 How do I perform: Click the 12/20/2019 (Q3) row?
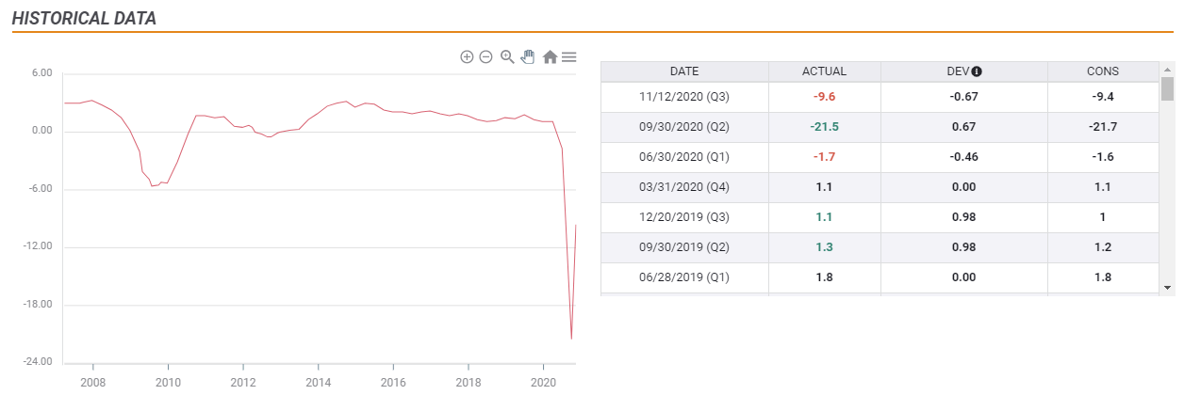click(x=880, y=217)
